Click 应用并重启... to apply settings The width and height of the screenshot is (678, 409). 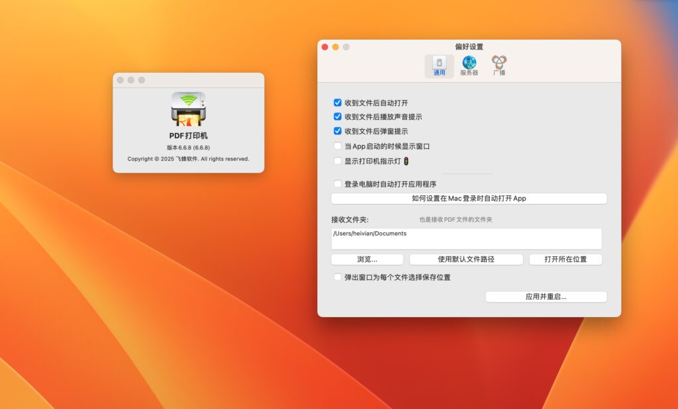click(x=546, y=296)
